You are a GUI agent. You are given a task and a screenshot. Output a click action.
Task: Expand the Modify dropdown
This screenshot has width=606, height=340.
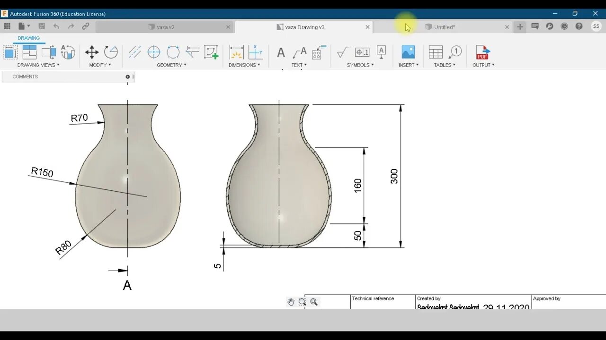click(x=100, y=65)
